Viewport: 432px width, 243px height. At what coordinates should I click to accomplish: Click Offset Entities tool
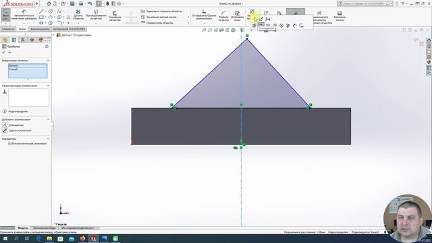pyautogui.click(x=115, y=16)
